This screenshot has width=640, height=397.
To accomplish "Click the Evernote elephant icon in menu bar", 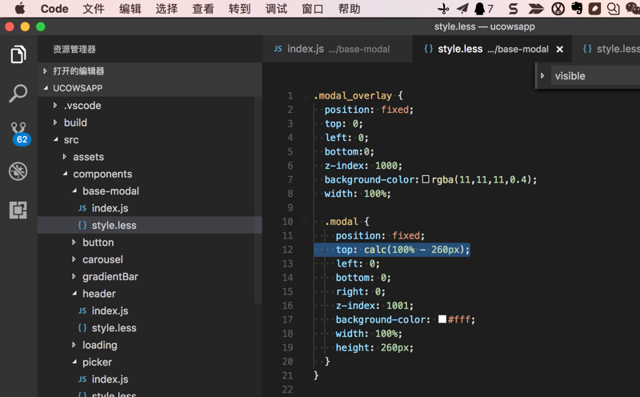I will point(577,9).
